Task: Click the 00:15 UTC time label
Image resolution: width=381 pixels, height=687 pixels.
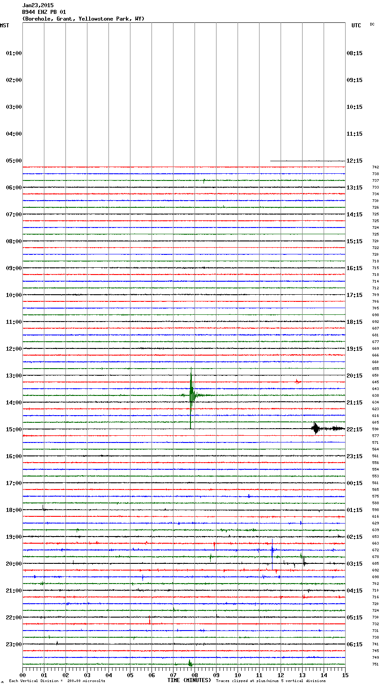Action: (355, 483)
